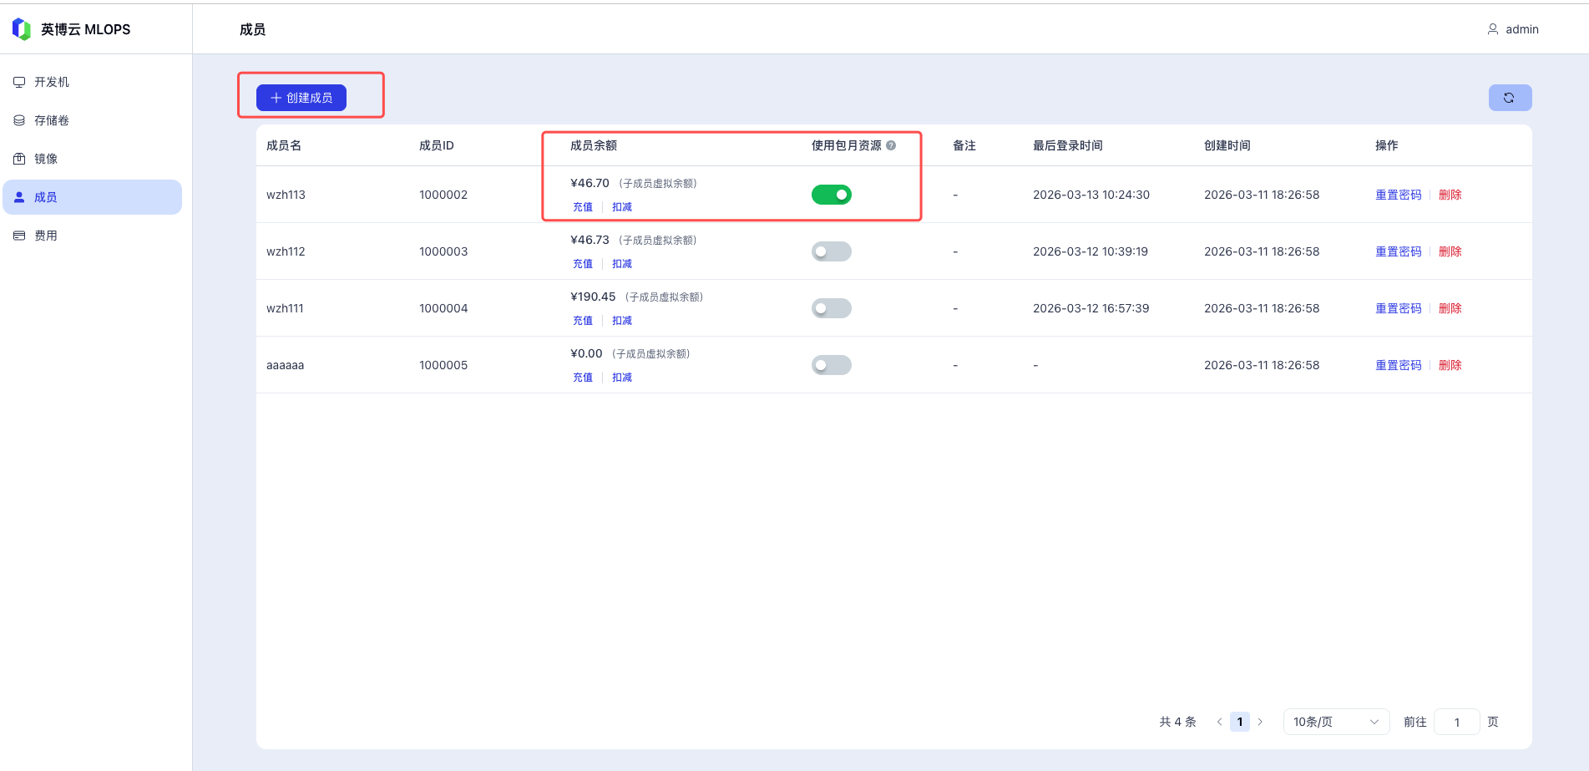Image resolution: width=1589 pixels, height=771 pixels.
Task: Go to 镜像 in the sidebar
Action: [46, 159]
